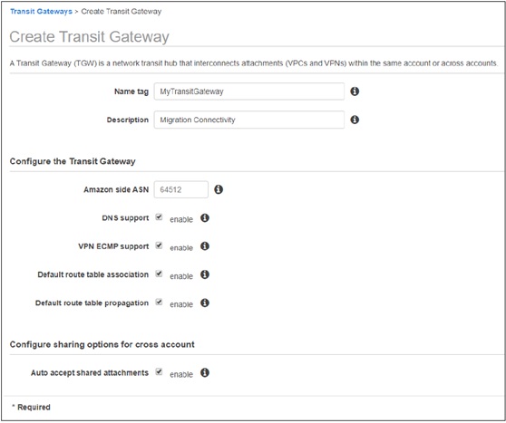Click the Amazon side ASN input field
This screenshot has width=506, height=423.
tap(181, 189)
